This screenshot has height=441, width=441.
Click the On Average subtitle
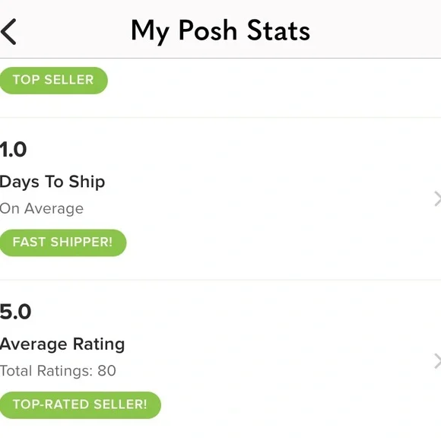[42, 208]
